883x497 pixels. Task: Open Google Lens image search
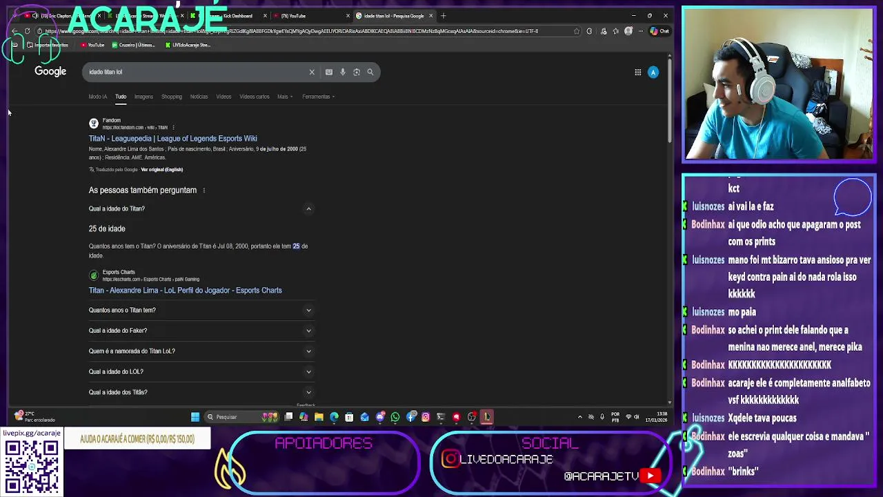pos(357,72)
